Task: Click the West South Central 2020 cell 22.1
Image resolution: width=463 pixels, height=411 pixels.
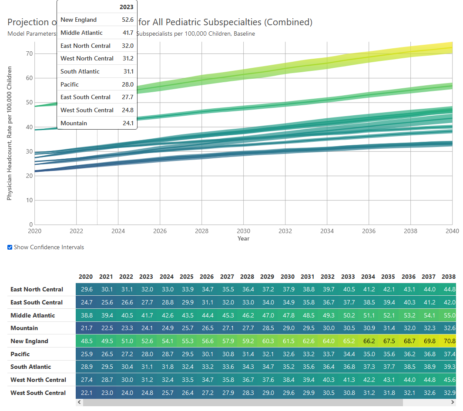Action: (x=87, y=393)
